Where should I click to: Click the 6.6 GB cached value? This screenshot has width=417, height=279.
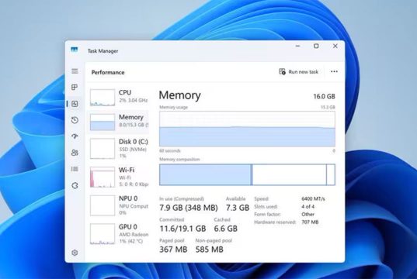point(225,229)
